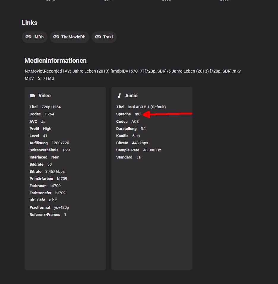
Task: Click the red arrow pointing at mul
Action: click(167, 114)
